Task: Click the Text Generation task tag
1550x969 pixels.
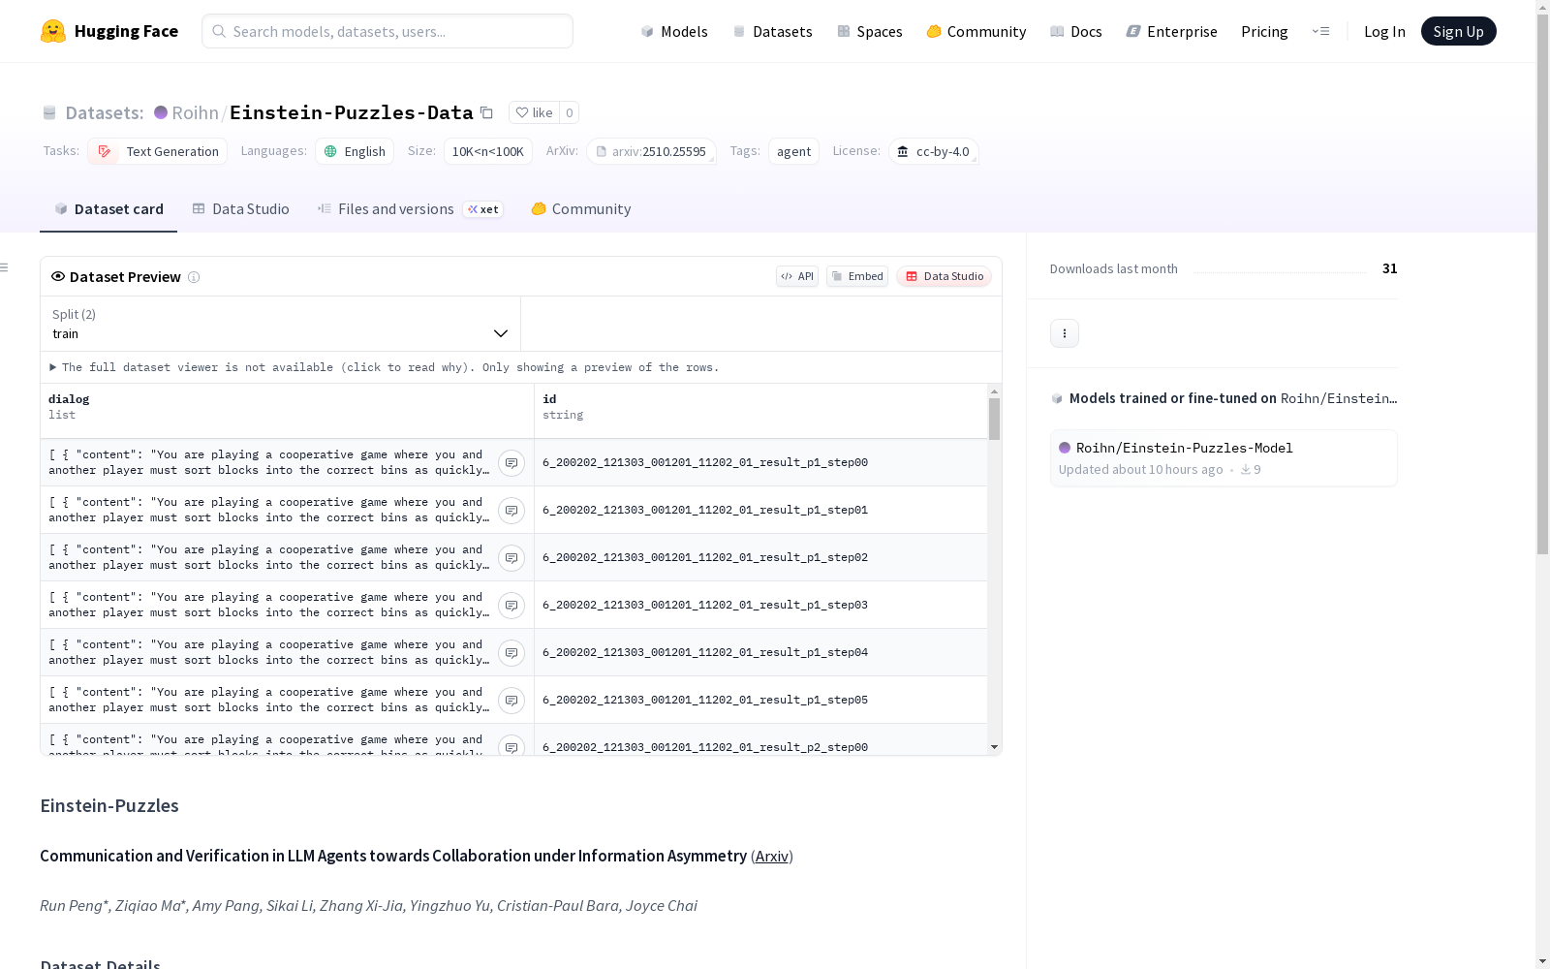Action: [x=157, y=151]
